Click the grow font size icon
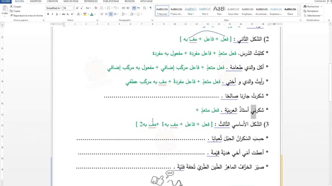The height and width of the screenshot is (186, 332). (77, 8)
